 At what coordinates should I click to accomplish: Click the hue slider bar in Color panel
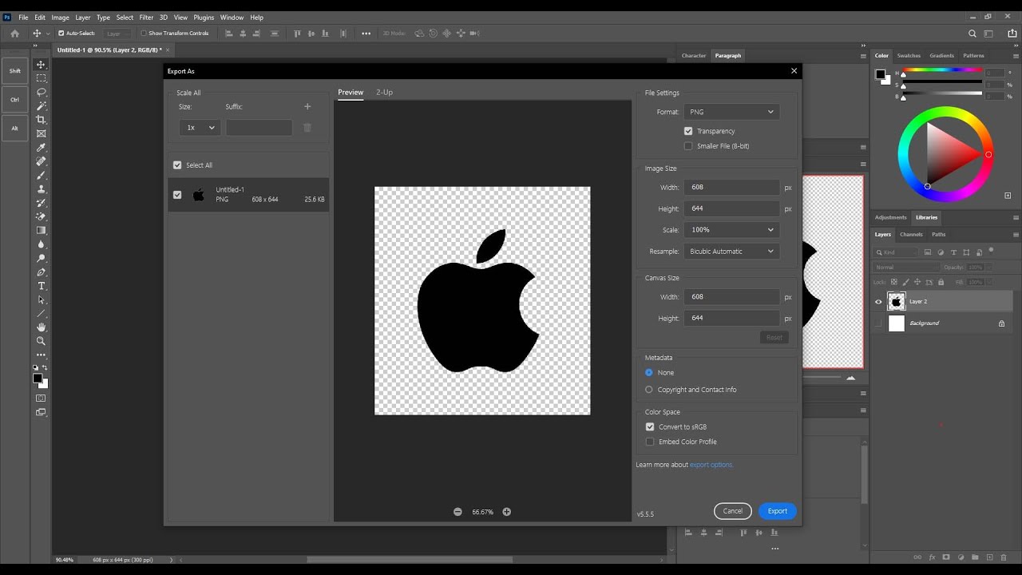click(941, 71)
